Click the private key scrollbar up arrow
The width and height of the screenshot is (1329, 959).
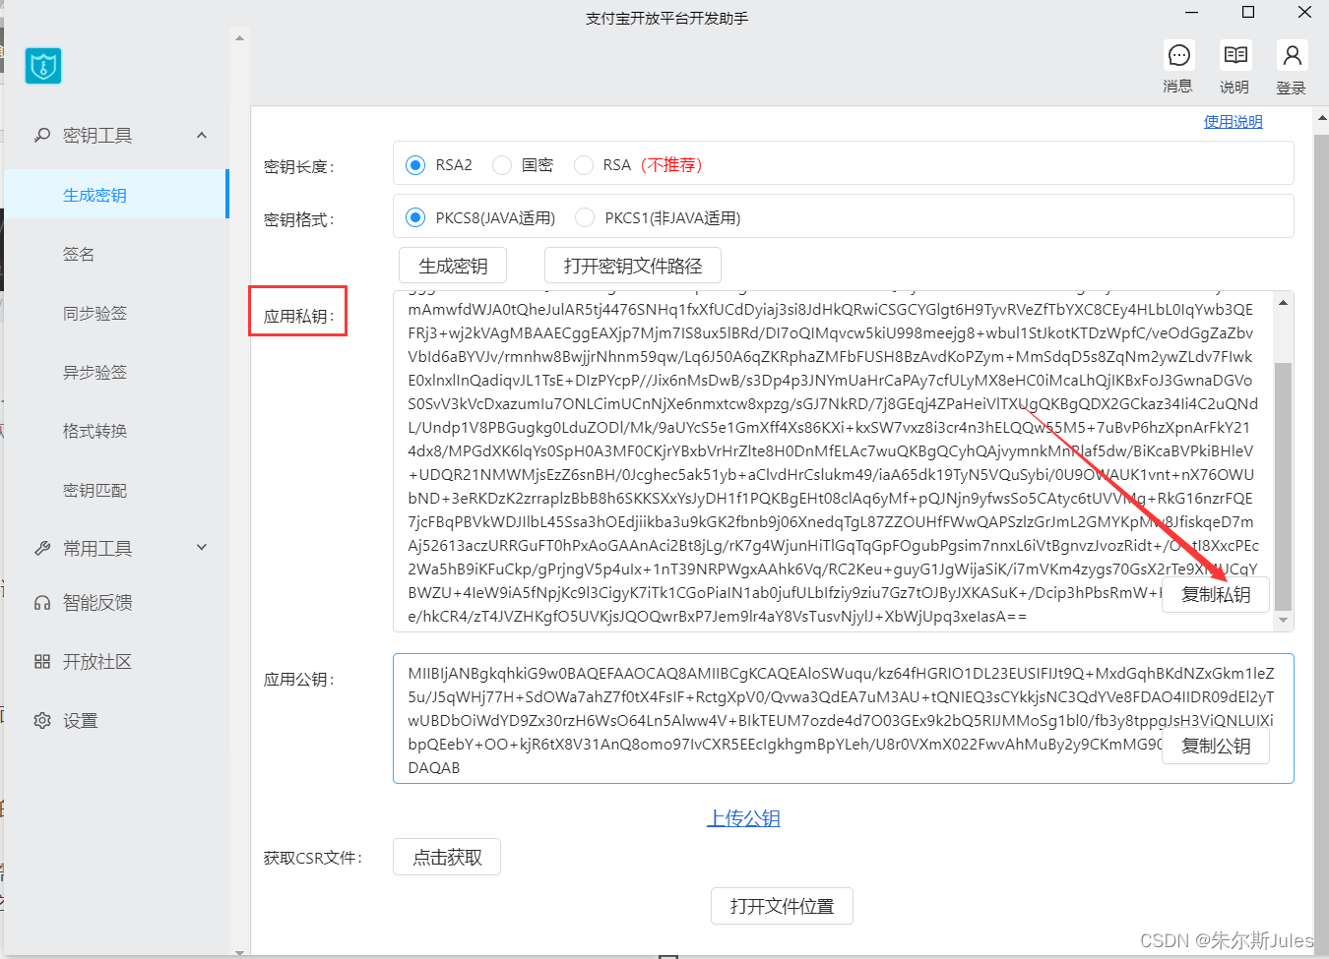tap(1283, 302)
